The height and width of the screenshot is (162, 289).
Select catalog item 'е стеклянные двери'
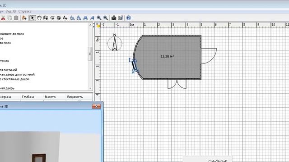click(x=14, y=79)
